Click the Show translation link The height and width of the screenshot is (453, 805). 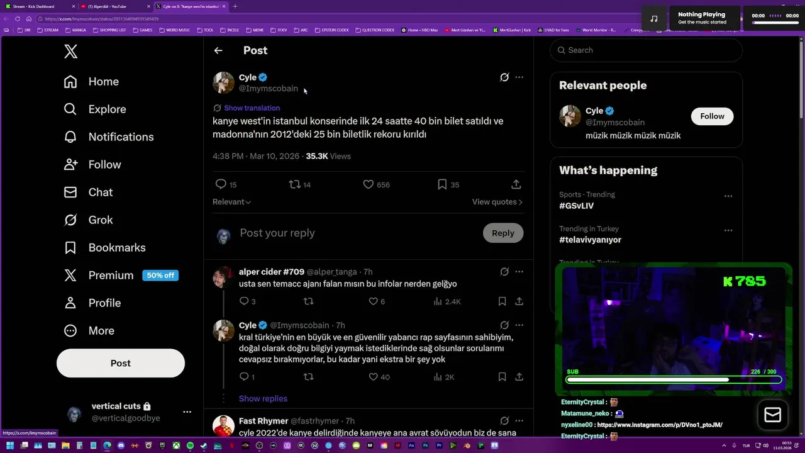[252, 108]
